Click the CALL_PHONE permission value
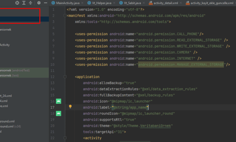Screen dimensions: 236x142 tap(168, 34)
